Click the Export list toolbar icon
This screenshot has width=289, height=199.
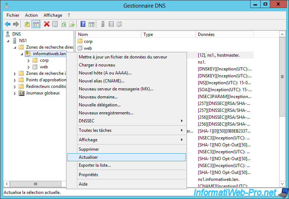click(x=72, y=24)
